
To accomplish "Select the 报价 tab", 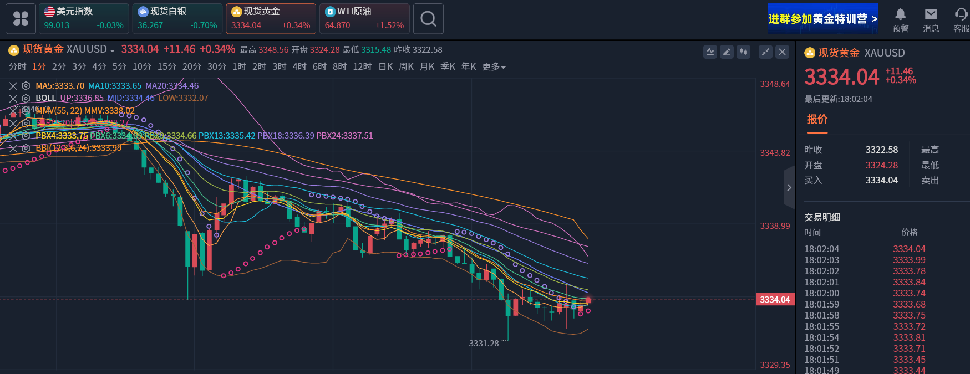I will [x=816, y=120].
